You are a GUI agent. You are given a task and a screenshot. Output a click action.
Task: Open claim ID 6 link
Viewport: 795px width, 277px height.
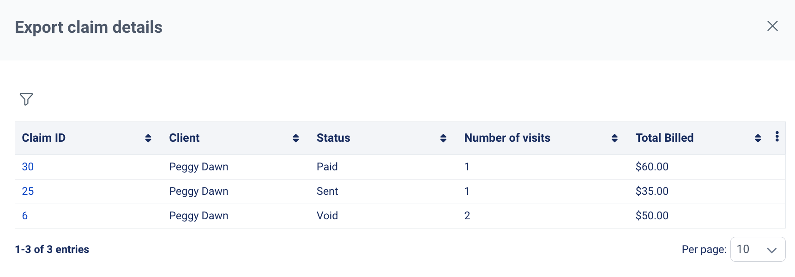(25, 216)
